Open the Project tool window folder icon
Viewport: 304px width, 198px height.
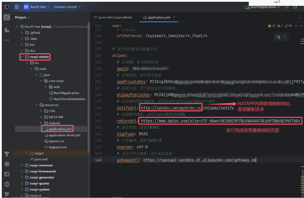pos(7,17)
